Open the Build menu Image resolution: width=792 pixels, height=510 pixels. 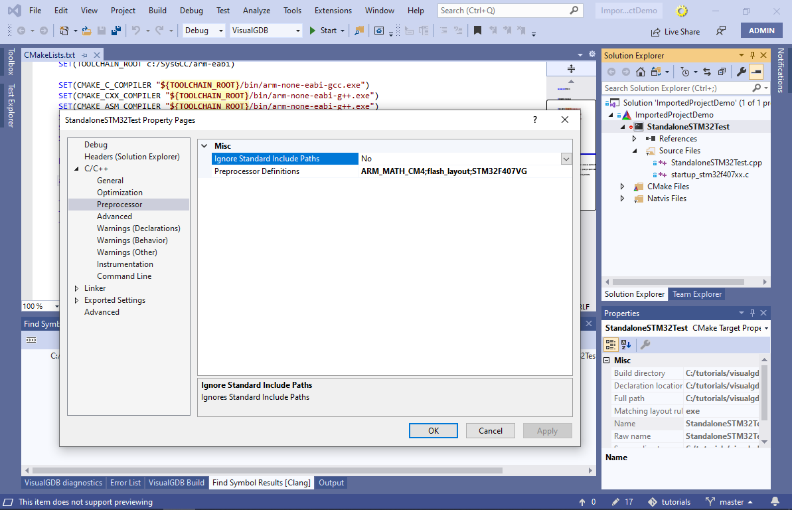point(157,11)
